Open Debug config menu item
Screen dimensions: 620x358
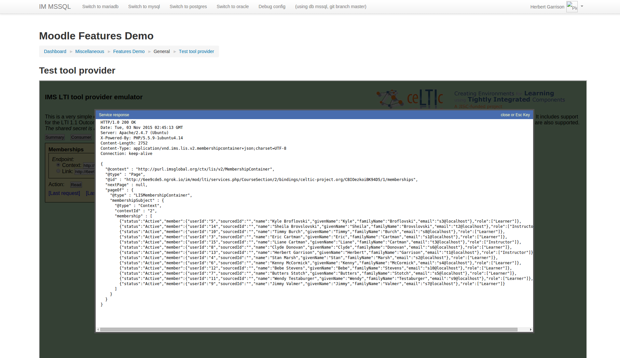click(272, 7)
